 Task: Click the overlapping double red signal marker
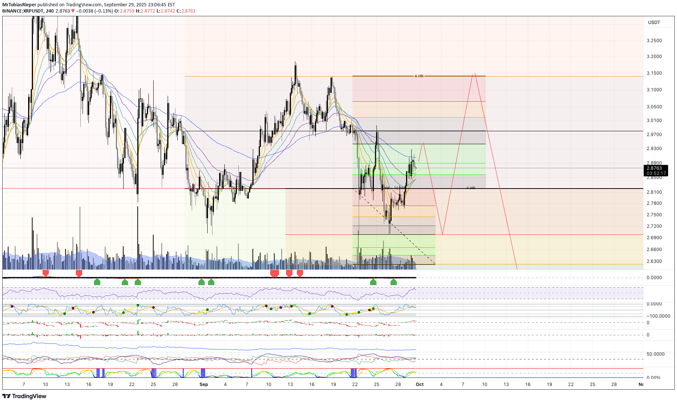coord(274,274)
